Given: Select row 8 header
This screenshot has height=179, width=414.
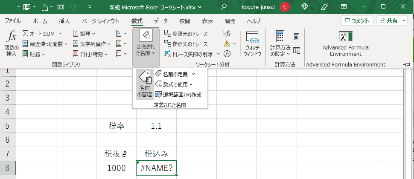Looking at the screenshot, I should [8, 167].
